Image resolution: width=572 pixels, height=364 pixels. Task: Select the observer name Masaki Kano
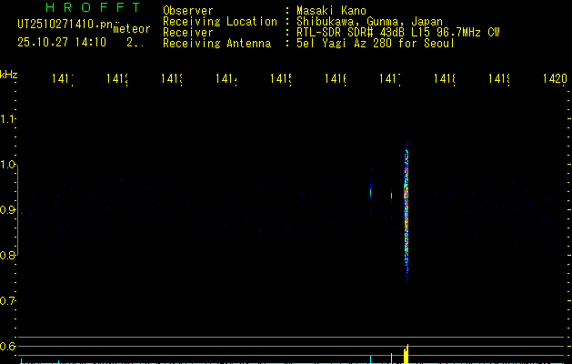pos(331,10)
